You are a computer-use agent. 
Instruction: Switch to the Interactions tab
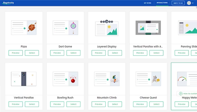coord(162,3)
